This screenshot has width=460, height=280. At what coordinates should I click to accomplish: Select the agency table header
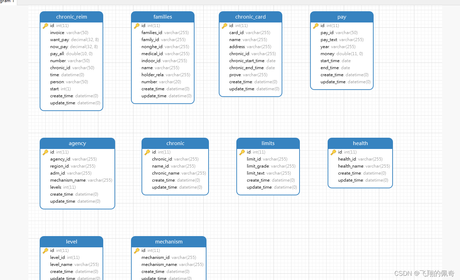(x=77, y=143)
